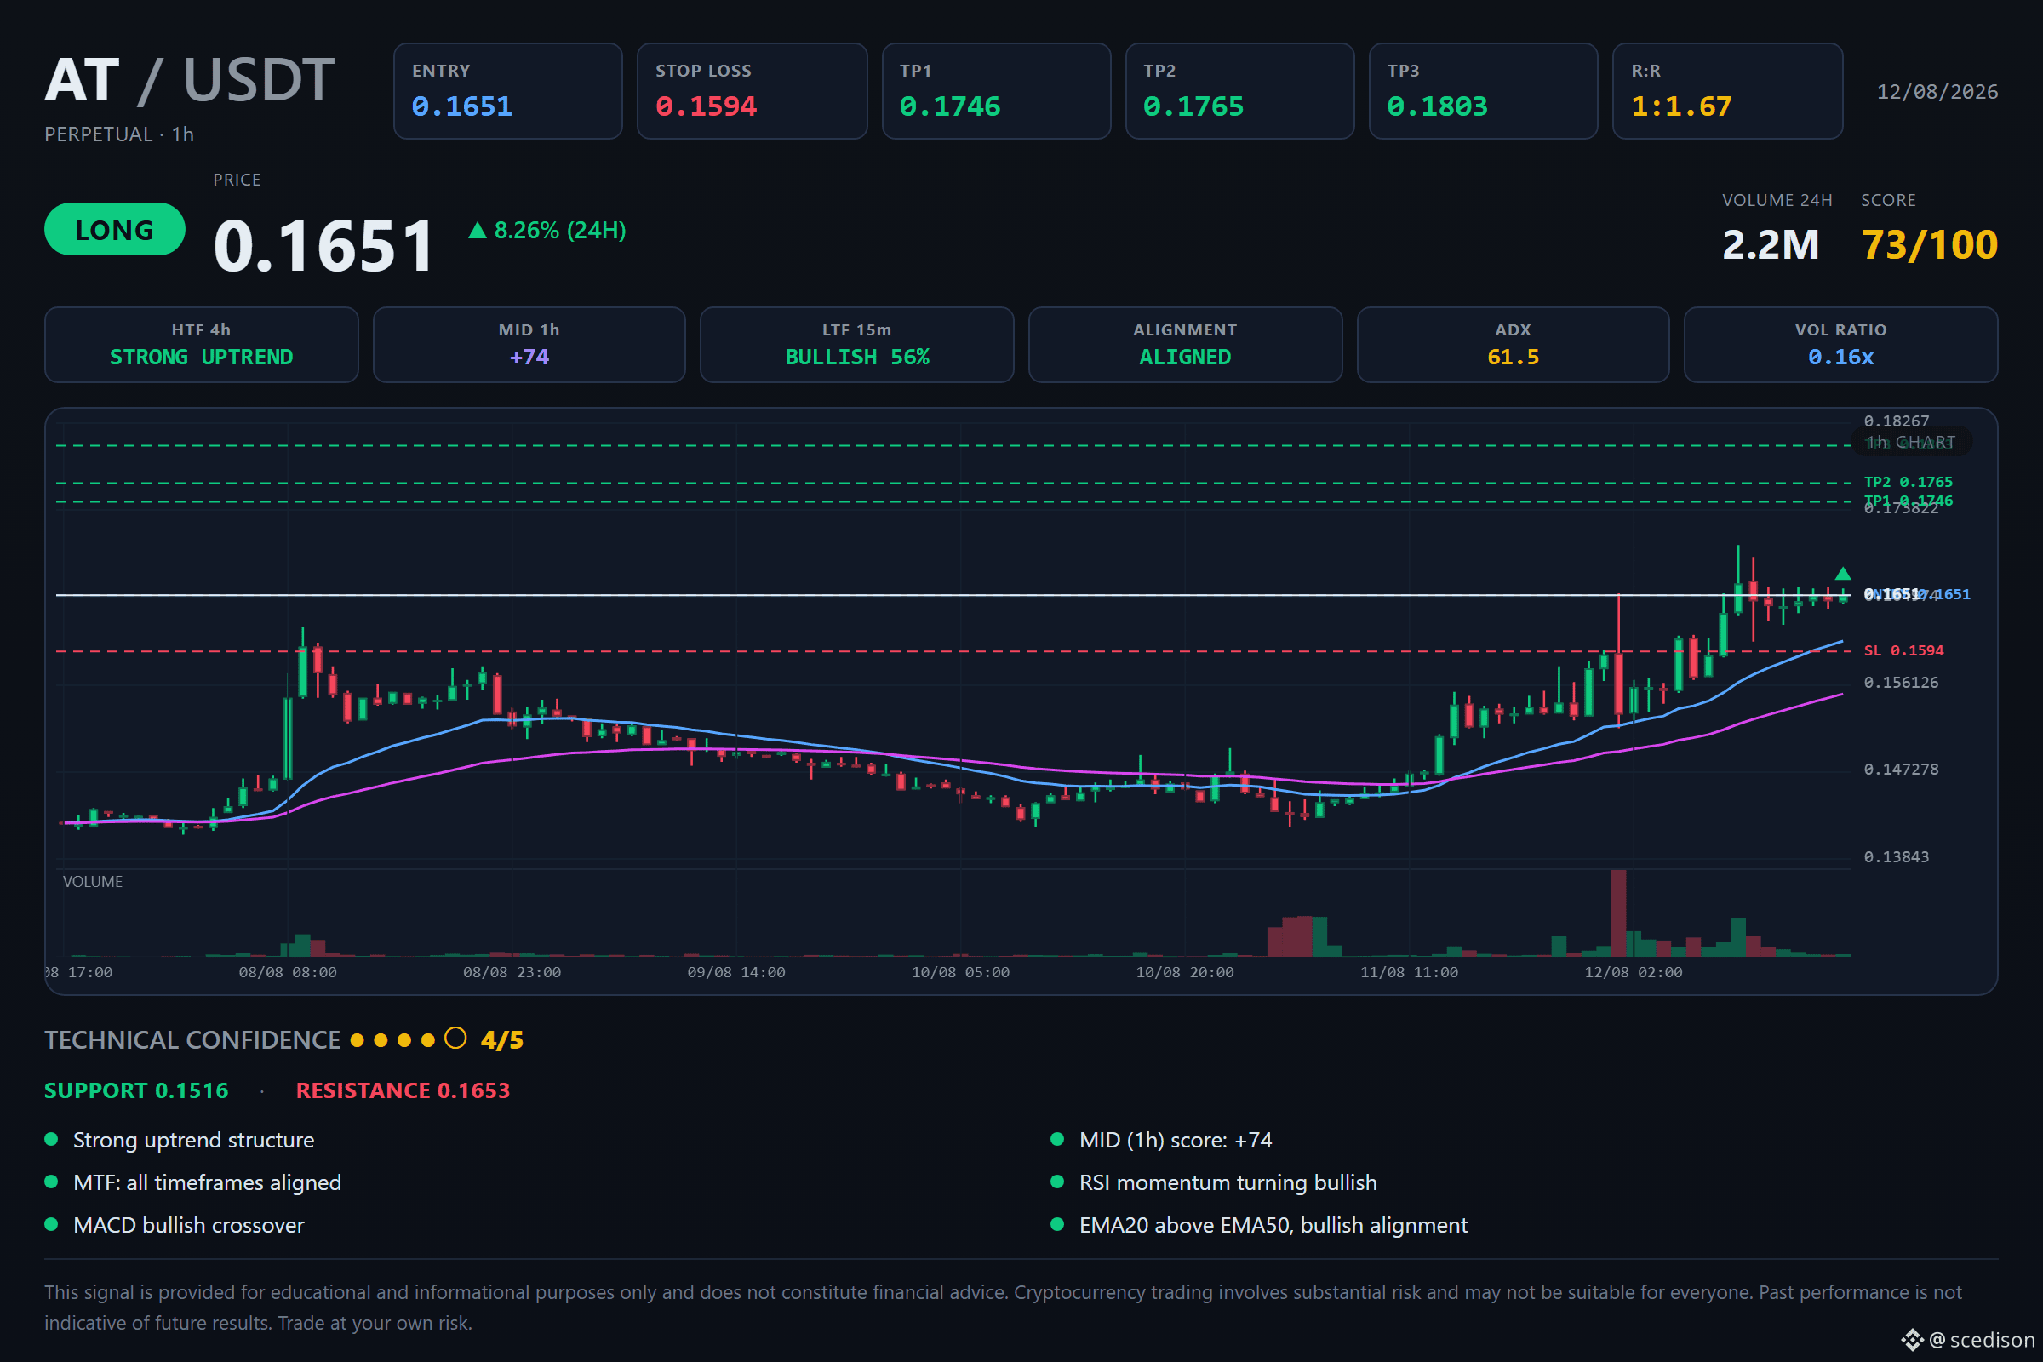Click the AT / USDT pair title

pyautogui.click(x=189, y=80)
